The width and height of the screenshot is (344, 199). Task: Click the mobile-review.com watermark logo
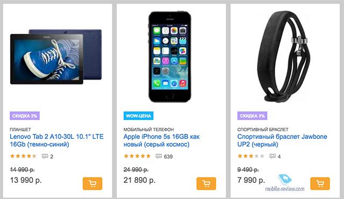click(x=285, y=183)
